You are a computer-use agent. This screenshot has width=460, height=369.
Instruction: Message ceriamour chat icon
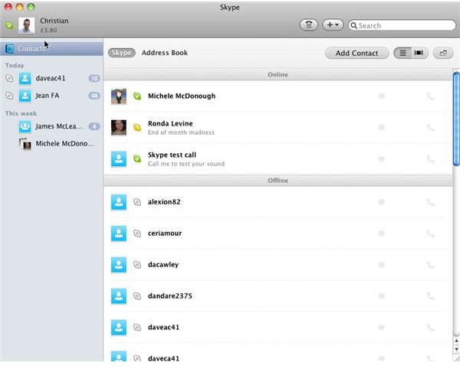(x=381, y=233)
